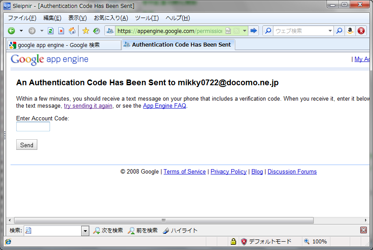This screenshot has width=373, height=250.
Task: Open the ツール(T) menu
Action: click(x=147, y=18)
